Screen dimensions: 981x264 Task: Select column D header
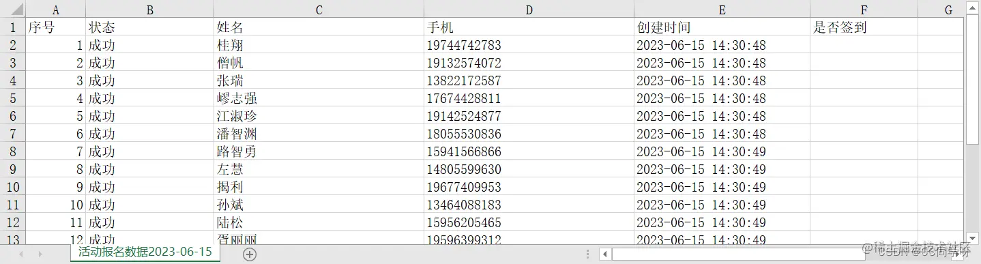point(529,10)
